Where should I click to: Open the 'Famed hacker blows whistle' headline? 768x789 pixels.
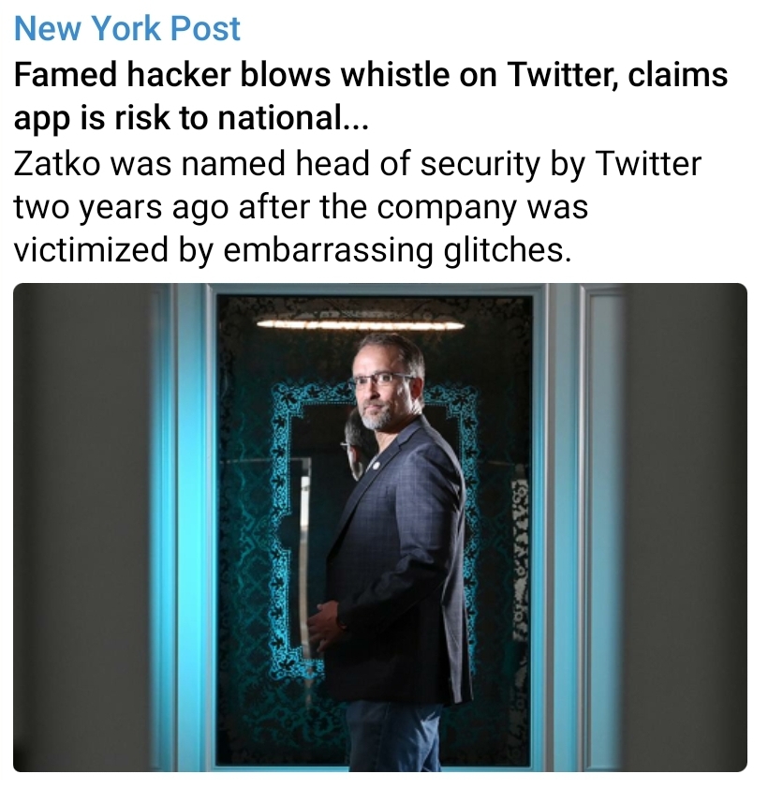coord(371,97)
